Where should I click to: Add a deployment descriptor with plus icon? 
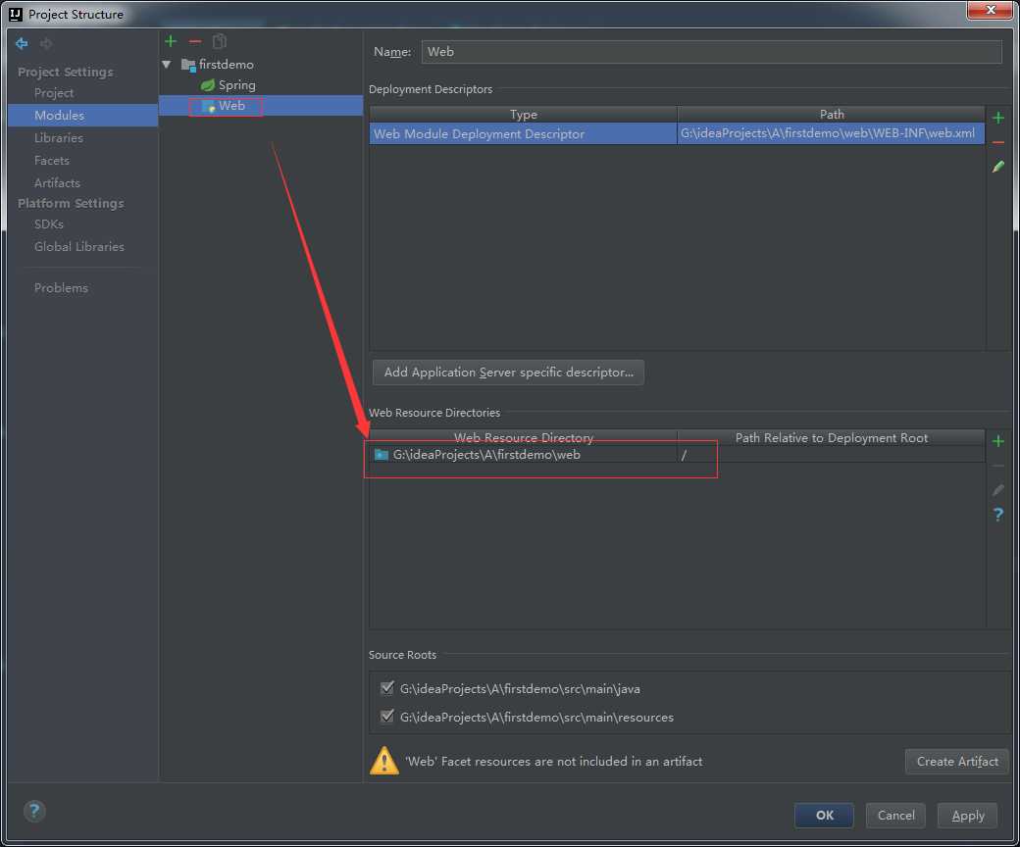(x=998, y=119)
